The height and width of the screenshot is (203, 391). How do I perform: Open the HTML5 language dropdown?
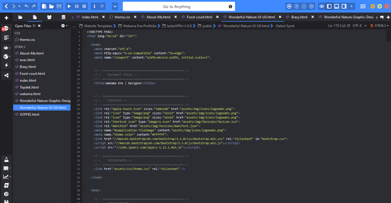[380, 26]
